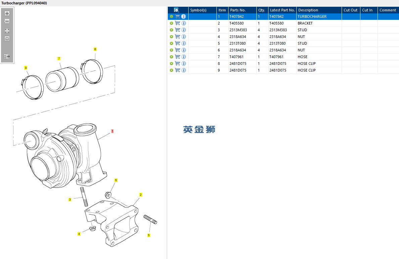
Task: Select callout 9 above the left hose clip
Action: (26, 68)
